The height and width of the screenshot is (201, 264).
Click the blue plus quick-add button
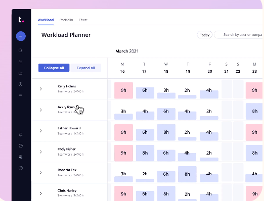[x=21, y=36]
